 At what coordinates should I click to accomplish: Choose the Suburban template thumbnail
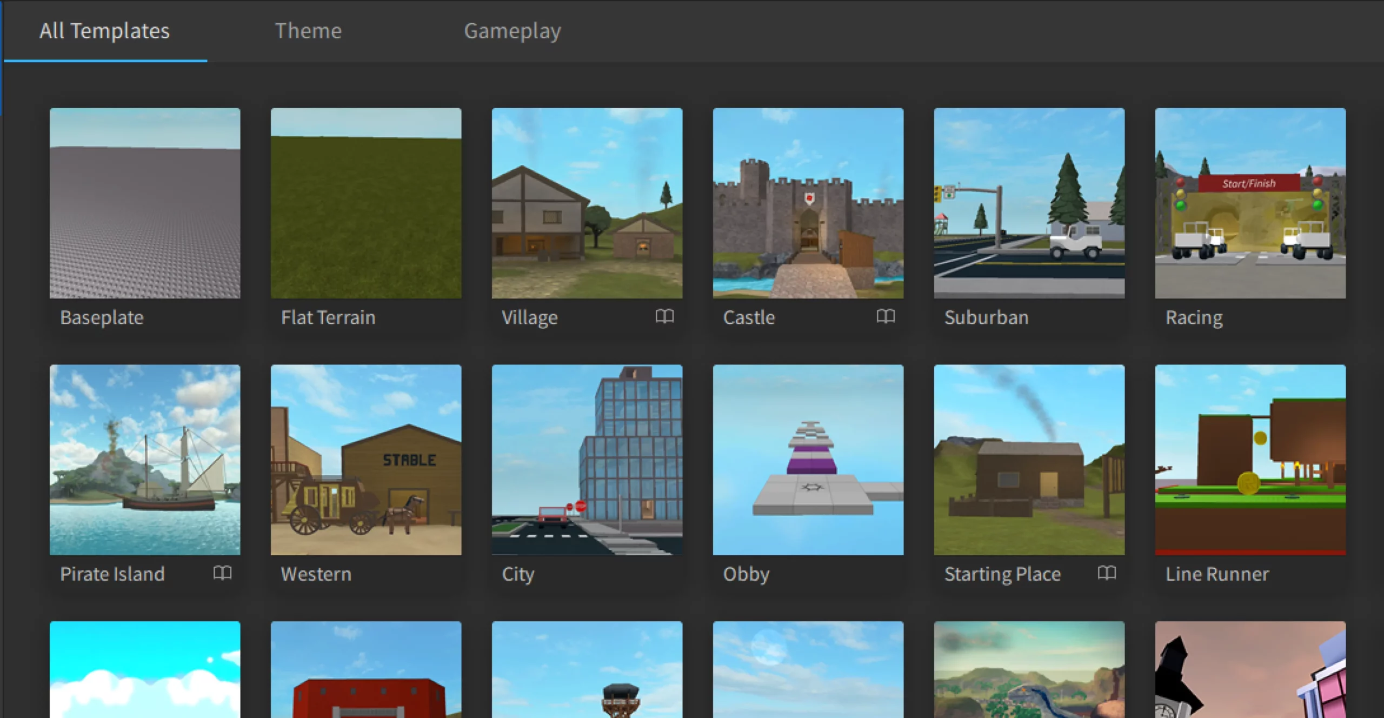(1029, 203)
